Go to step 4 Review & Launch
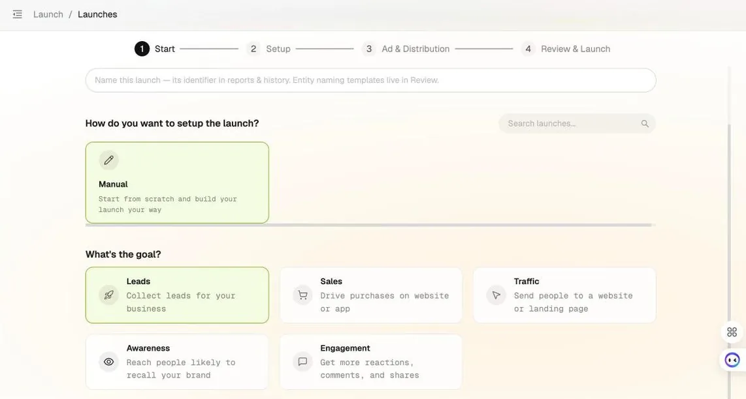 566,49
